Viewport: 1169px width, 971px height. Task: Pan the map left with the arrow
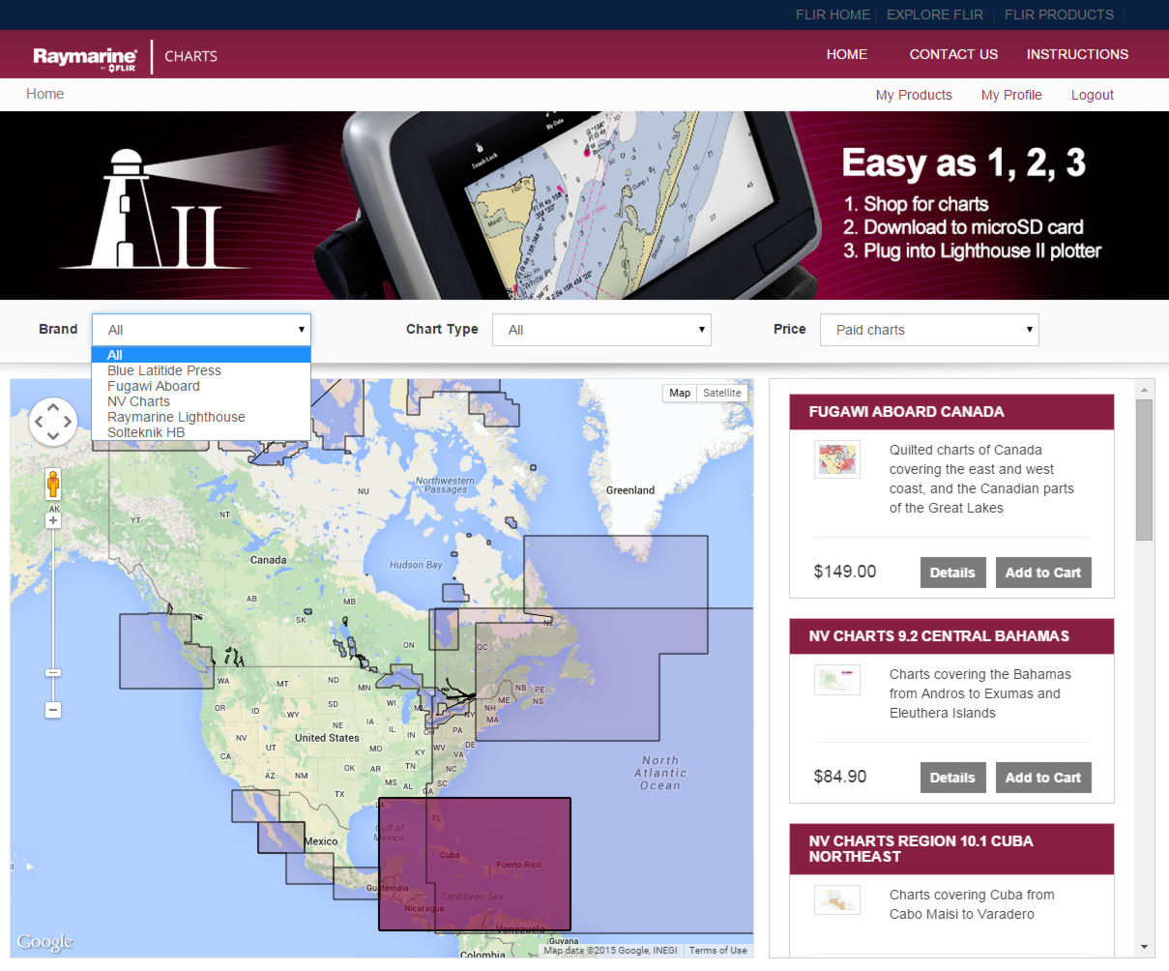tap(39, 422)
